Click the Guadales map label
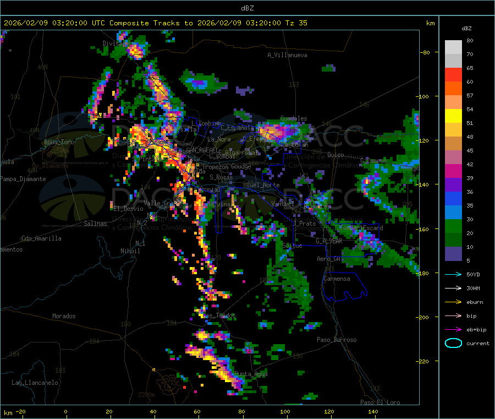Viewport: 495px width, 419px height. pos(294,118)
